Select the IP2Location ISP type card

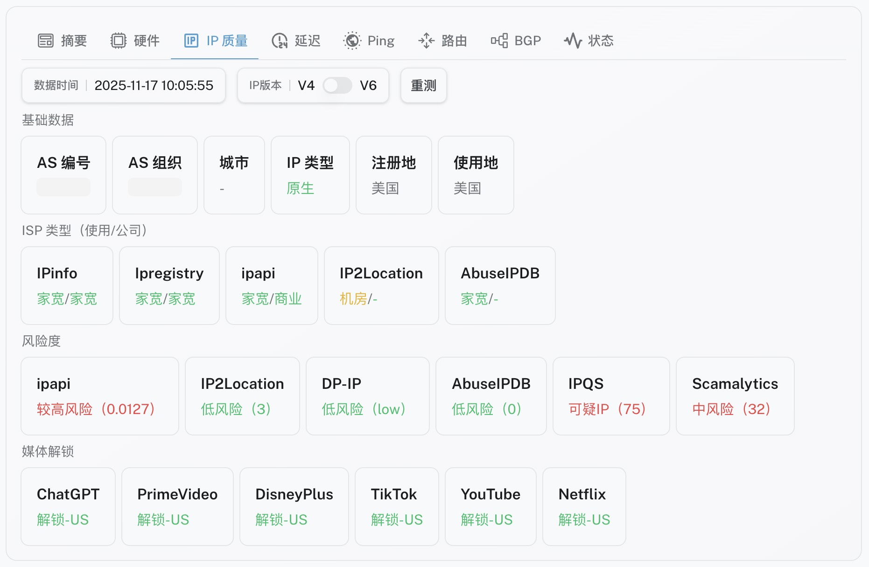coord(381,285)
